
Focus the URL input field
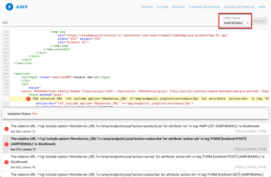pos(111,23)
